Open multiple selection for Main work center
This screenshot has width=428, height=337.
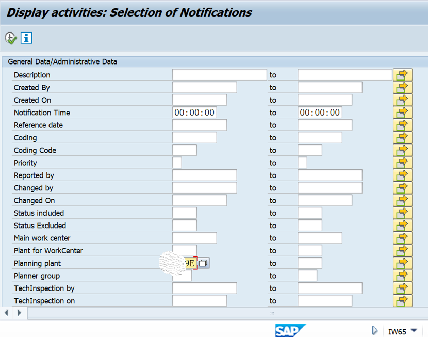point(402,238)
